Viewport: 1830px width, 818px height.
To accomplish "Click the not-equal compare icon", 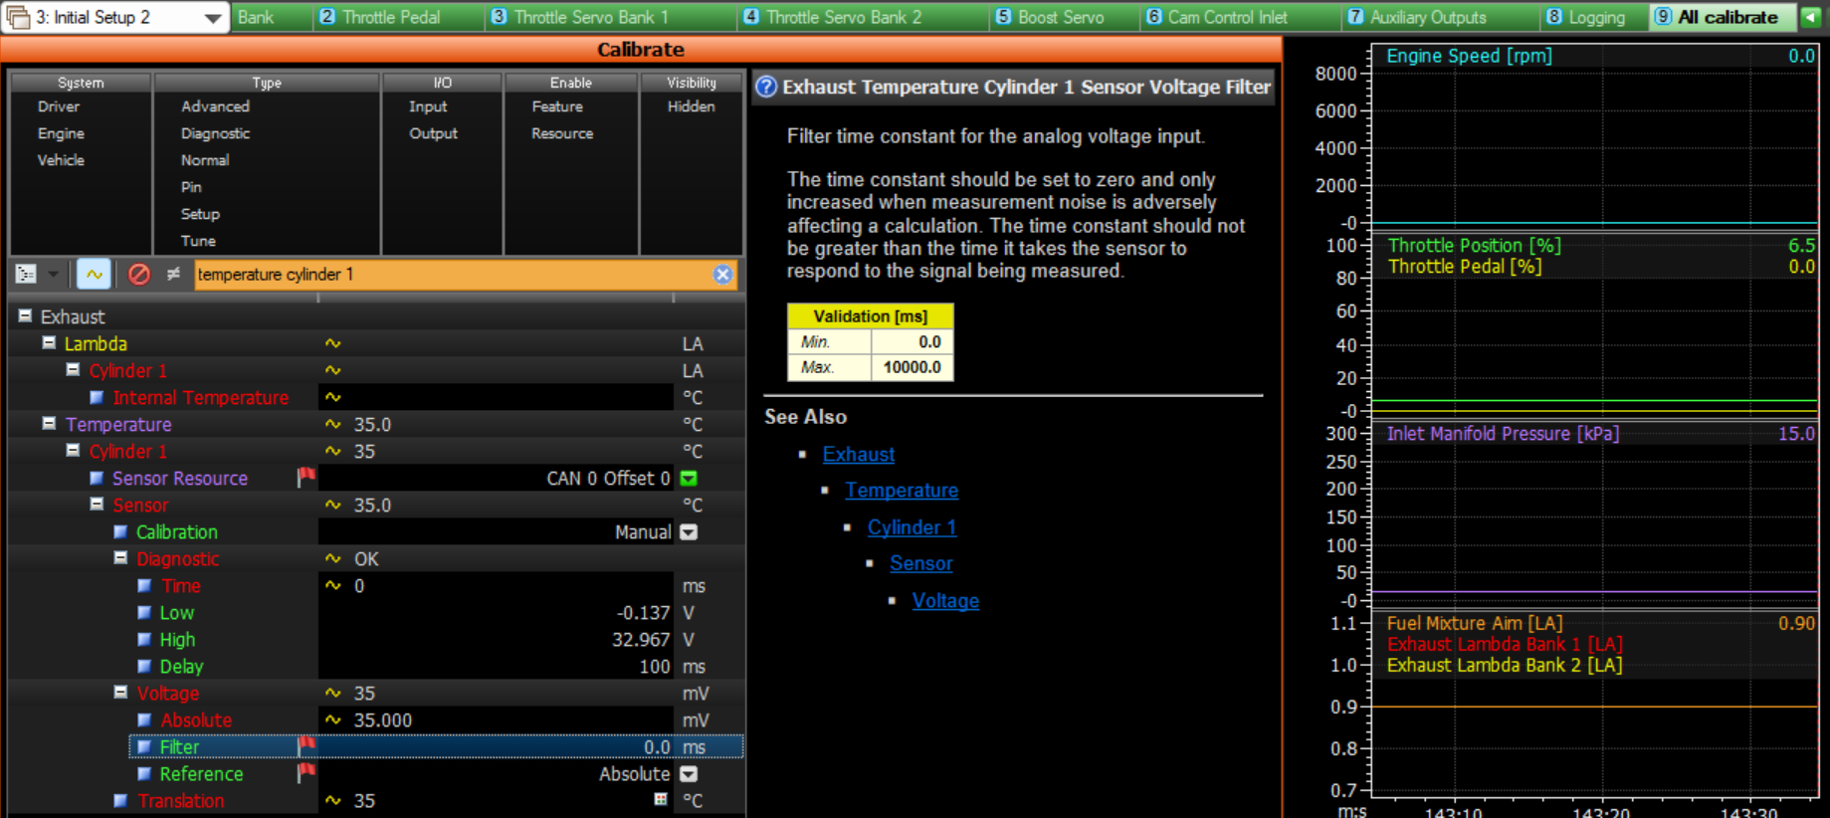I will point(173,274).
